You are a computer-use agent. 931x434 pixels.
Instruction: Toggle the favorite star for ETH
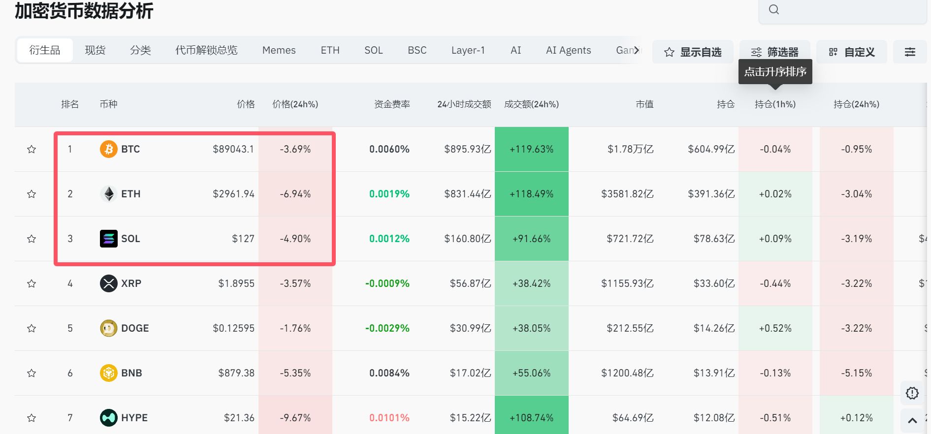pos(32,194)
